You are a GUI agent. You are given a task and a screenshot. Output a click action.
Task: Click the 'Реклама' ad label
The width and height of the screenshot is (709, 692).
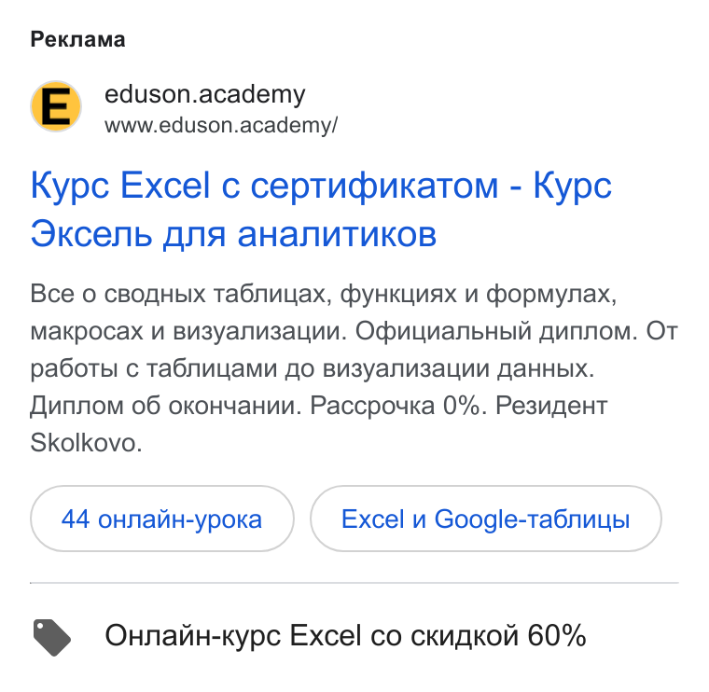tap(77, 40)
